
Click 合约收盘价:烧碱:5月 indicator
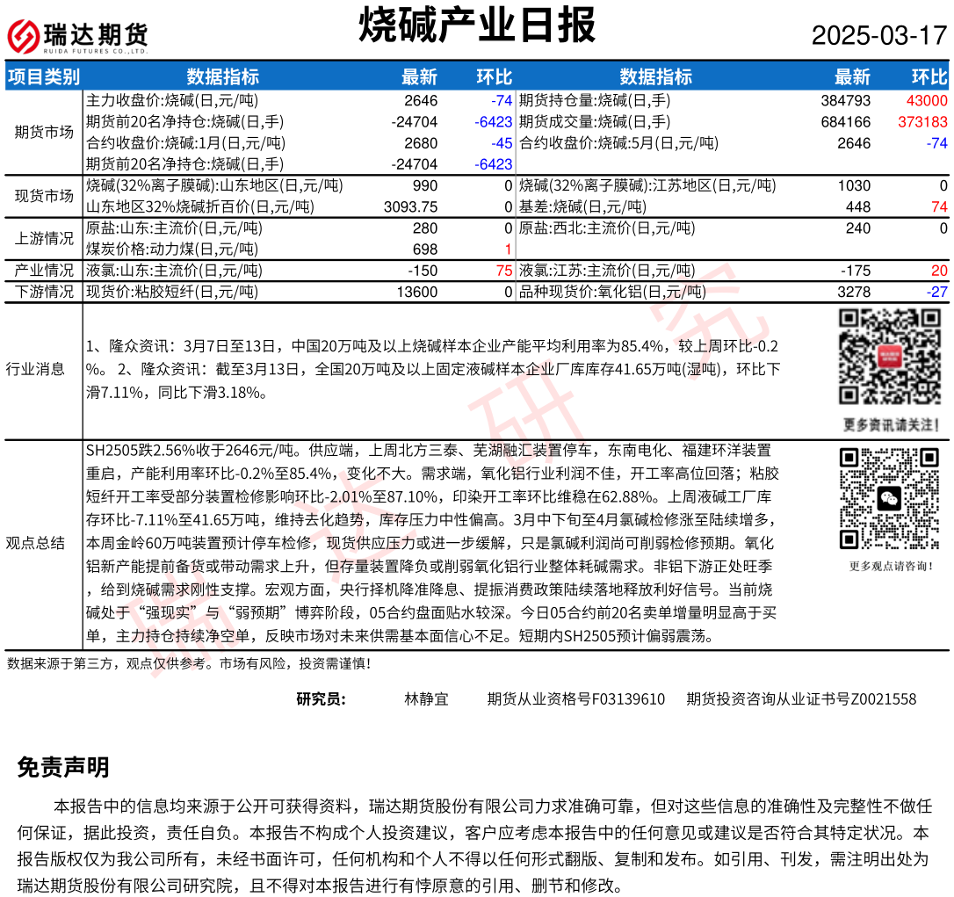pos(618,143)
